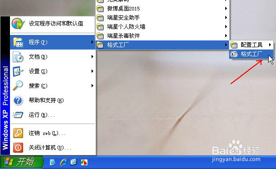Click the third quick launch icon beside IE

click(73, 162)
